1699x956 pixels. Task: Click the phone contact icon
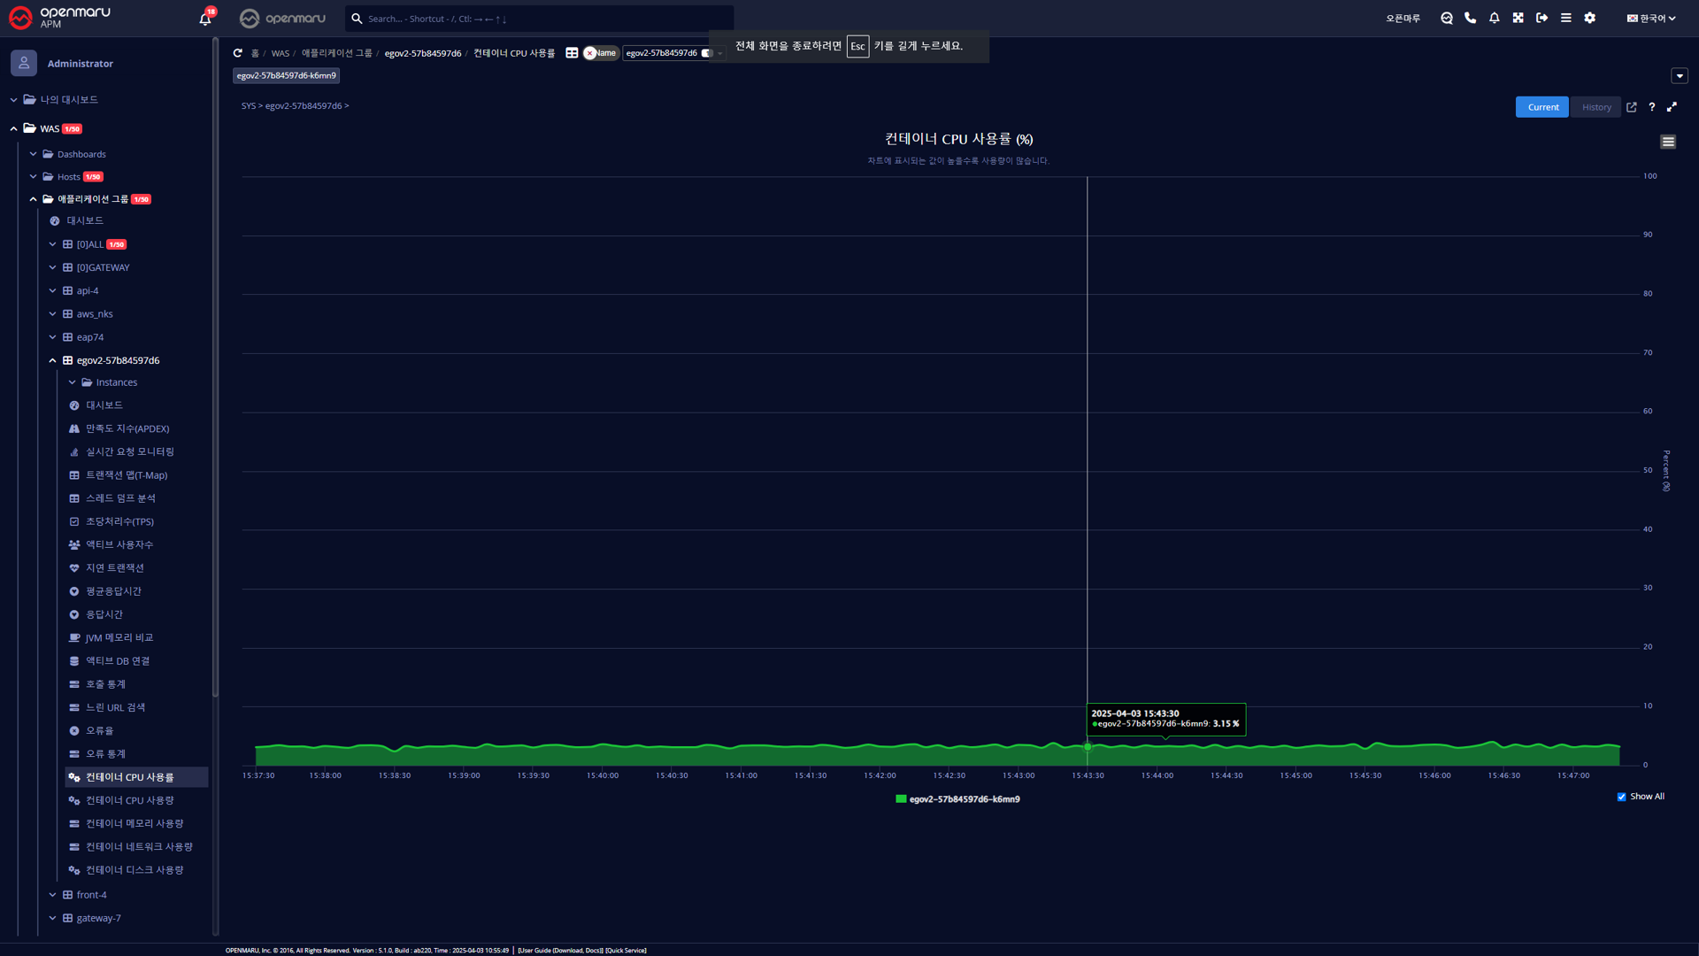1470,18
